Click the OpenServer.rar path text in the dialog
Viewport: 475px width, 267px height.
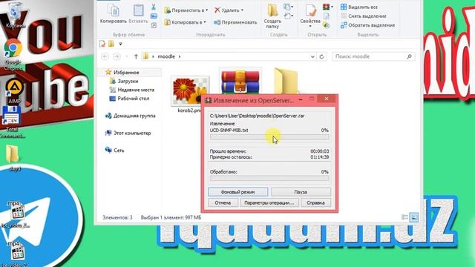tap(258, 116)
